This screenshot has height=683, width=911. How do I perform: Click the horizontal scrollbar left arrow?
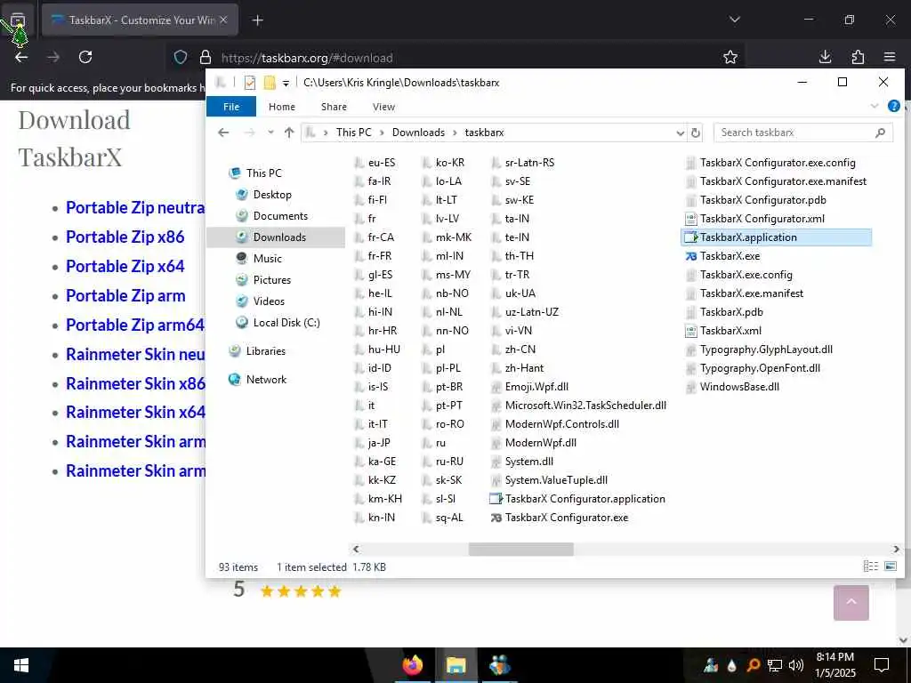[x=356, y=549]
